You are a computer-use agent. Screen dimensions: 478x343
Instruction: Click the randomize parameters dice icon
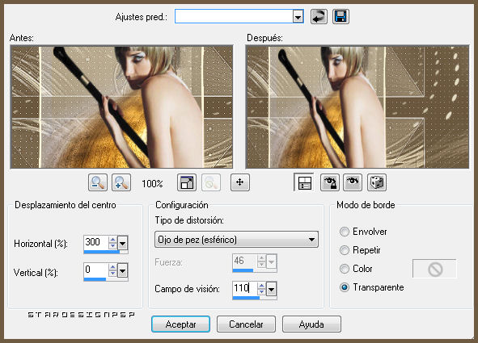pyautogui.click(x=377, y=182)
